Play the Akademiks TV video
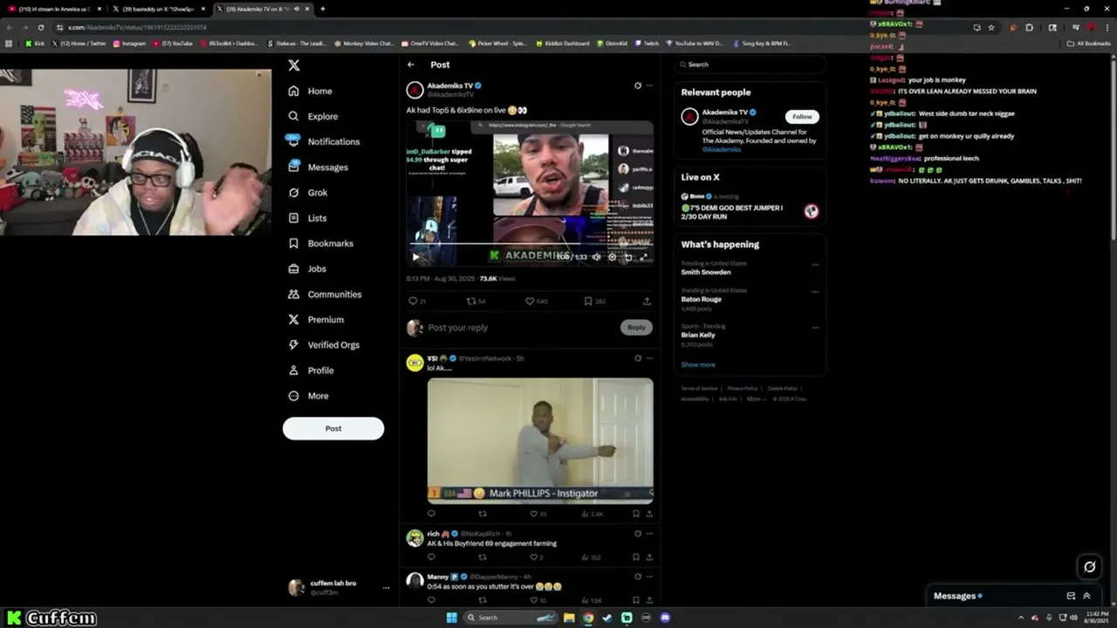1117x628 pixels. [x=415, y=256]
